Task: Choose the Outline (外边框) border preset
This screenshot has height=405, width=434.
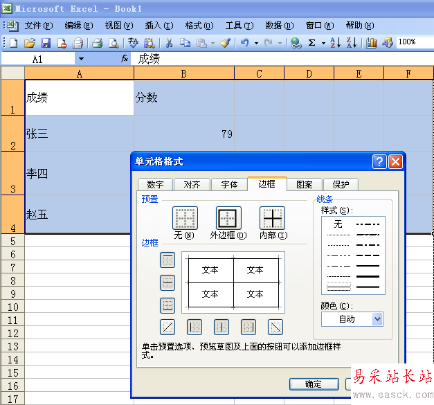Action: [x=228, y=218]
